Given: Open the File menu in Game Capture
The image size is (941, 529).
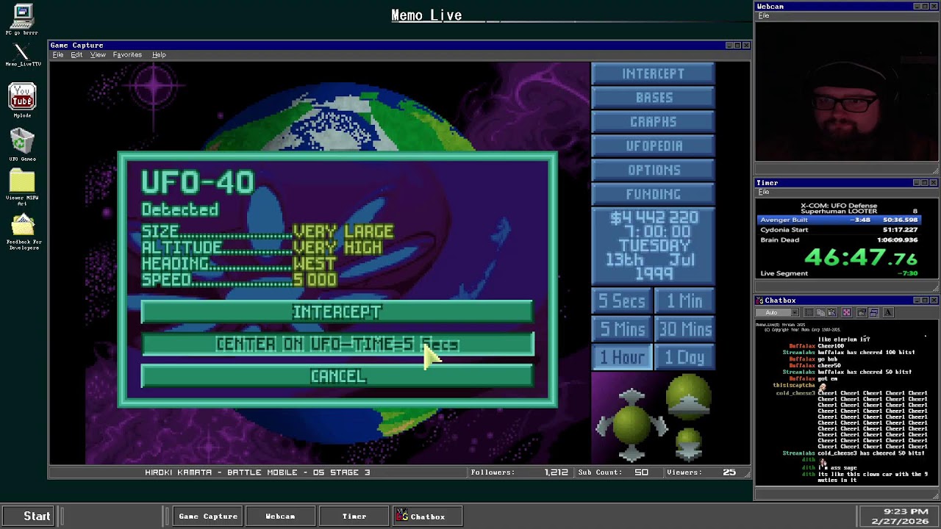Looking at the screenshot, I should 57,55.
